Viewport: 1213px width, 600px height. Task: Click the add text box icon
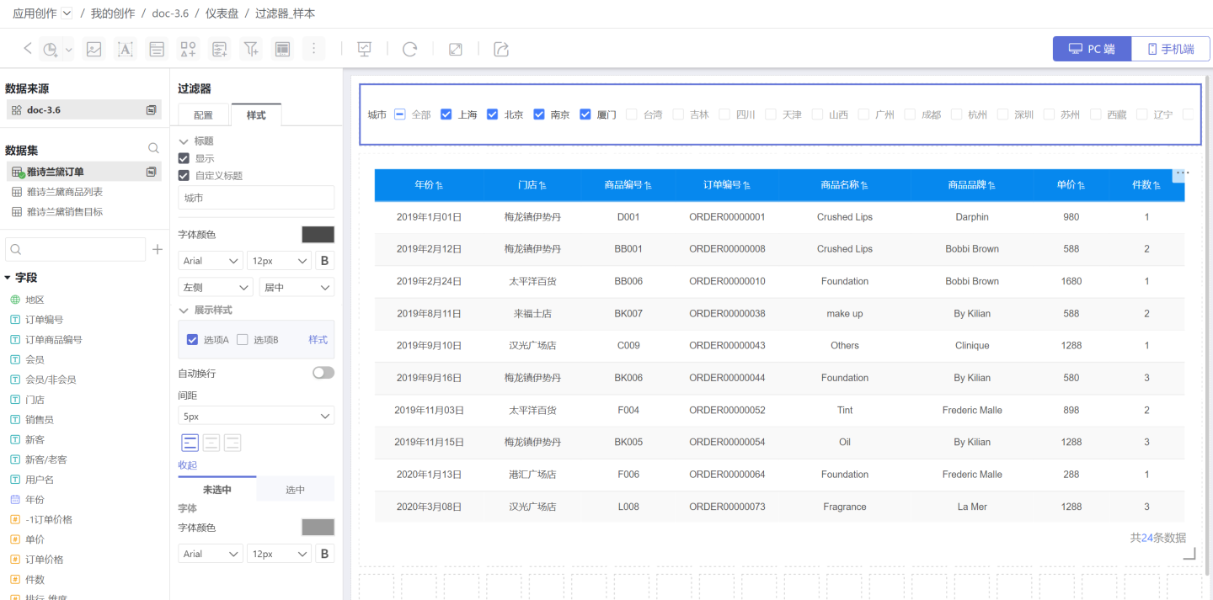(126, 49)
